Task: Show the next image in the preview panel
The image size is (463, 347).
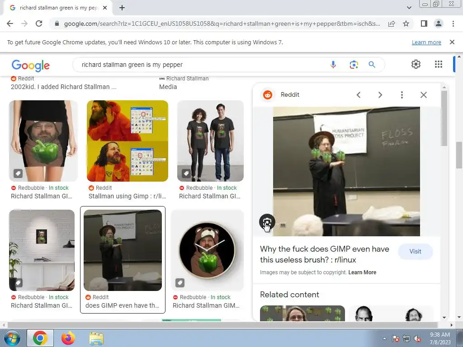Action: [x=380, y=95]
